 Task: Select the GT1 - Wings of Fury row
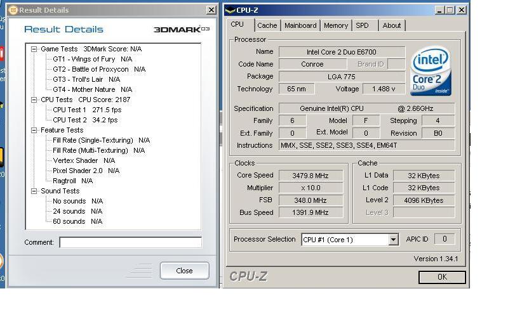(92, 59)
